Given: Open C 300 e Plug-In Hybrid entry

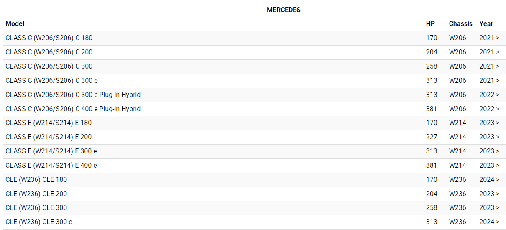Looking at the screenshot, I should click(x=73, y=95).
